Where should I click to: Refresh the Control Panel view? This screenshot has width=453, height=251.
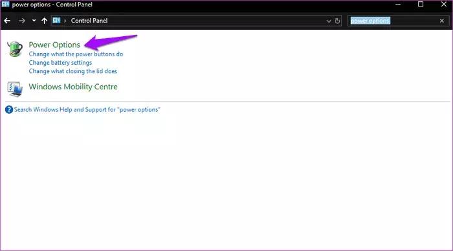pos(337,21)
